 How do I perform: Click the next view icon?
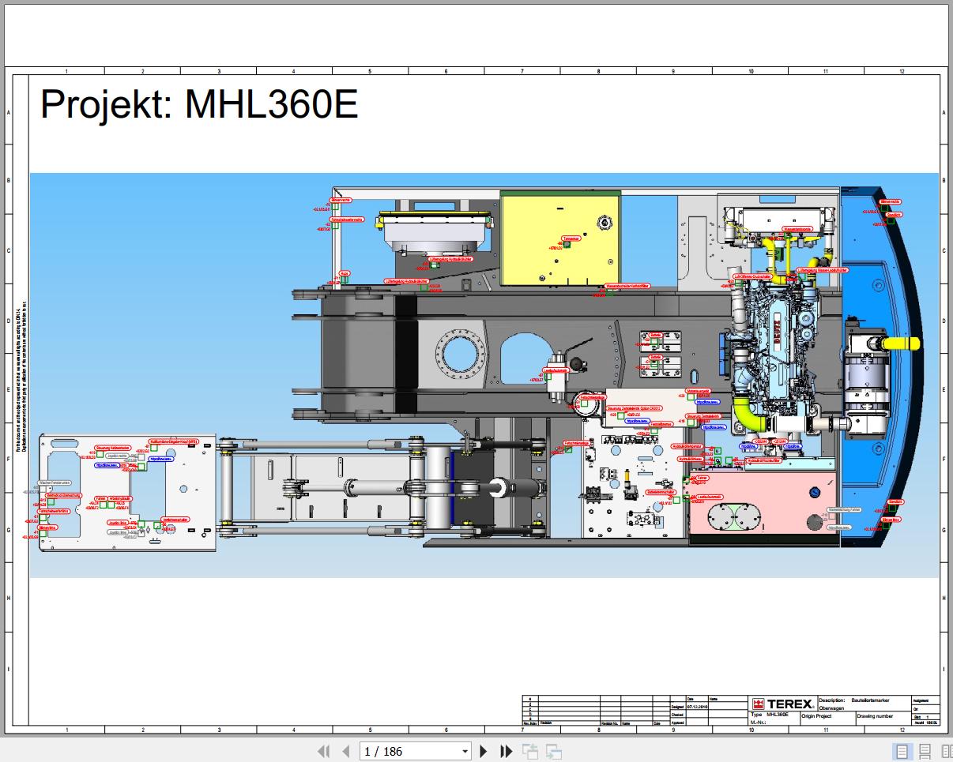pyautogui.click(x=554, y=751)
